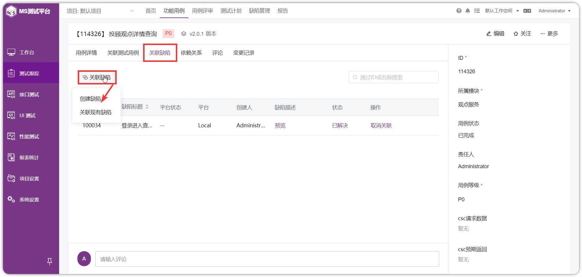582x277 pixels.
Task: Open the Administrator user menu
Action: coord(554,11)
